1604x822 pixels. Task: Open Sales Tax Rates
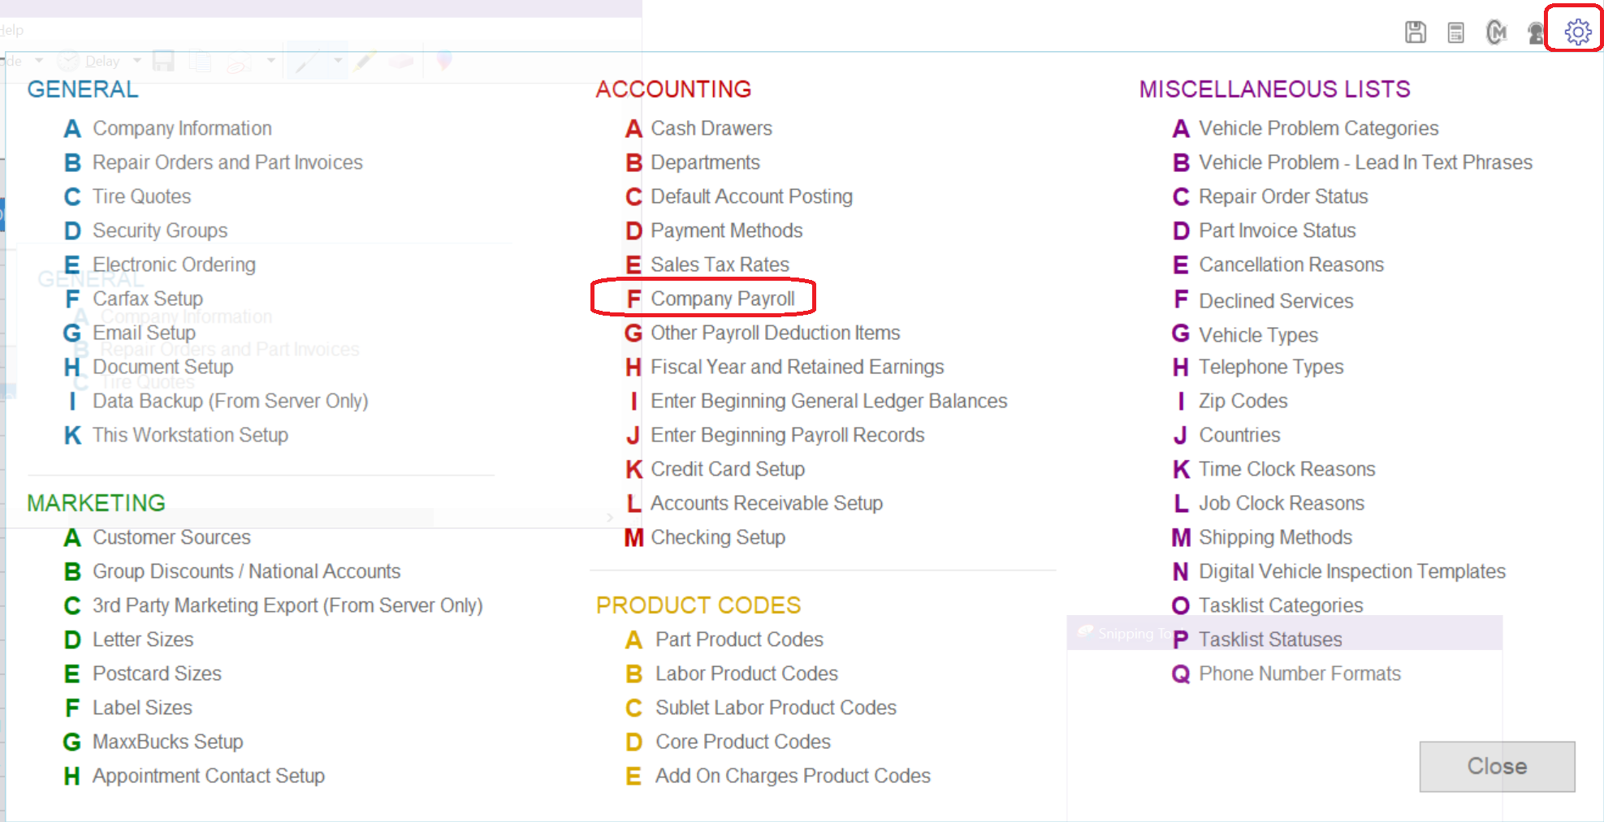point(720,265)
